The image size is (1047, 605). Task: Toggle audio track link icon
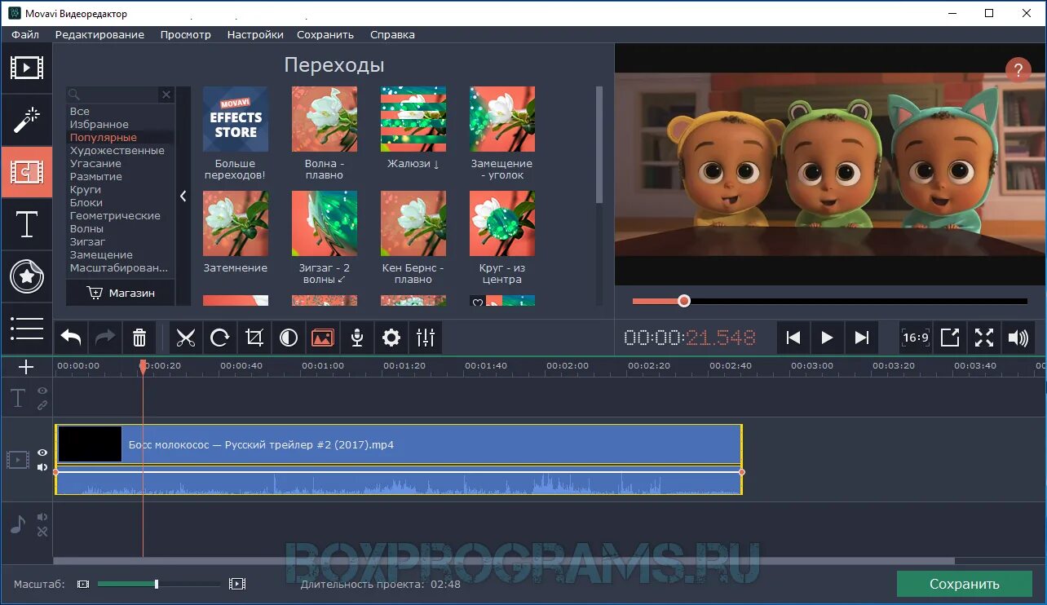point(42,532)
